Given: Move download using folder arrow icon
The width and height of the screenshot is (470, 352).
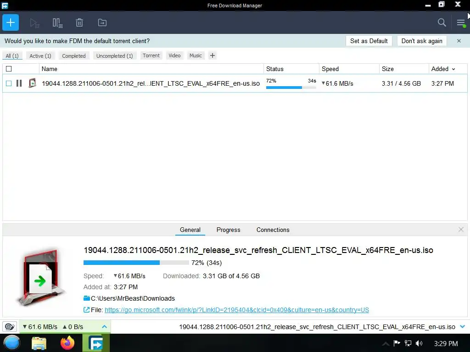Looking at the screenshot, I should click(102, 23).
